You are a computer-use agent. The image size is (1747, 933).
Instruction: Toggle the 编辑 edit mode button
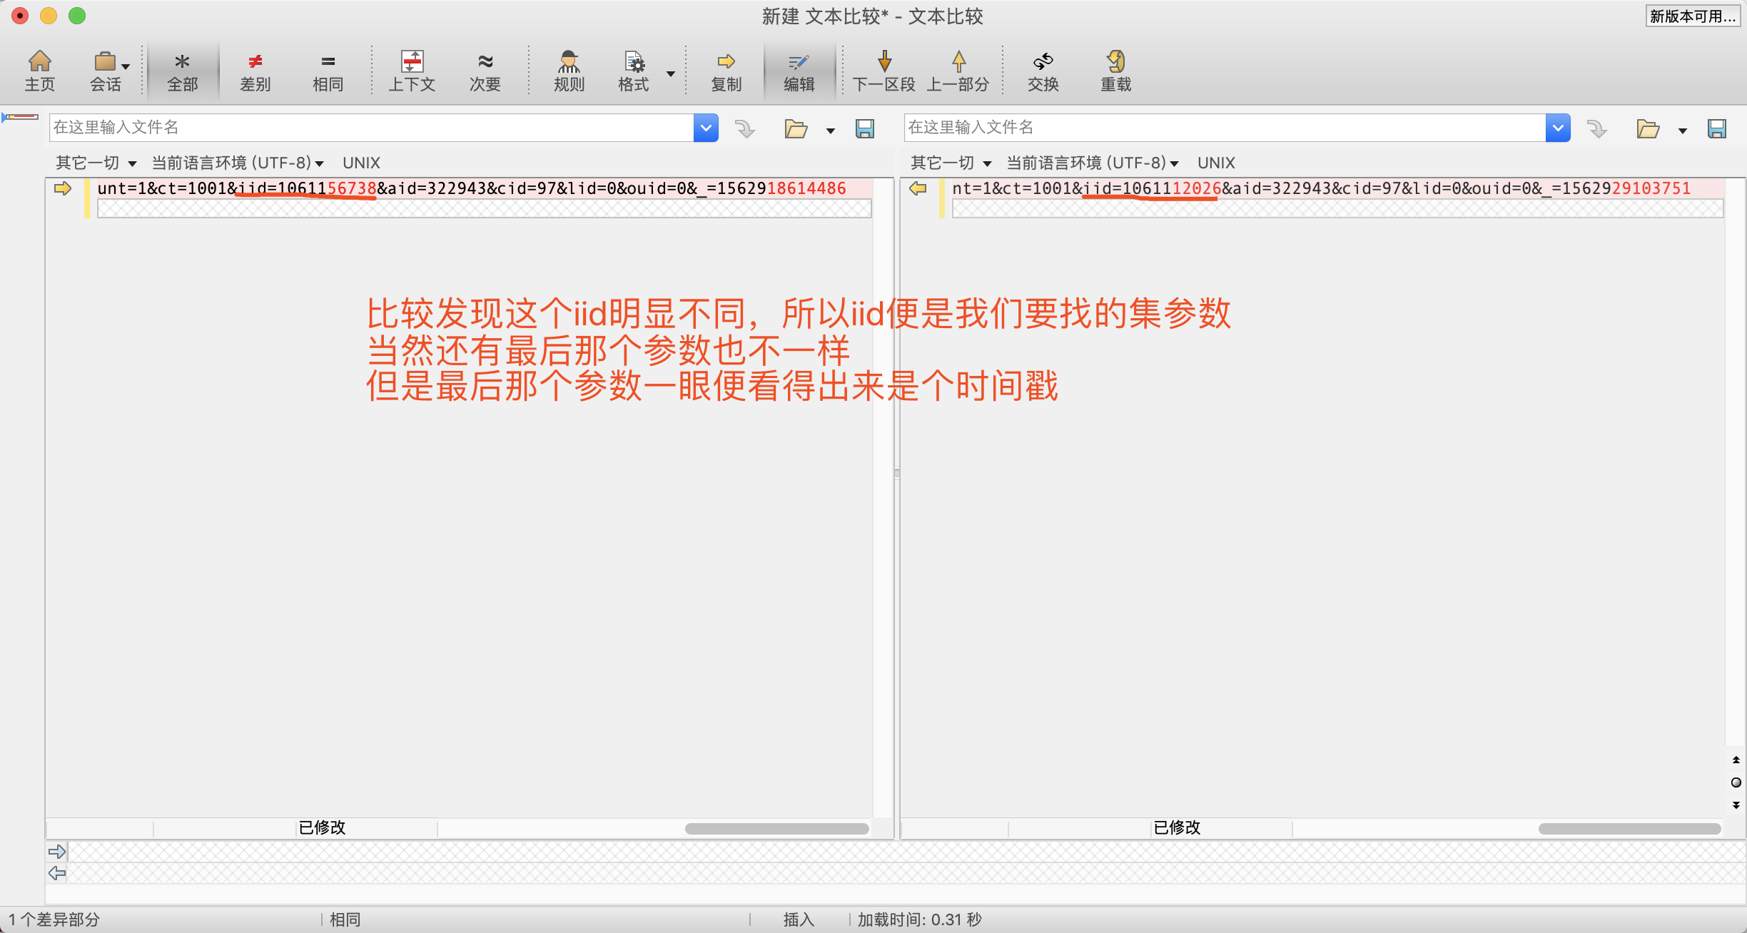click(x=799, y=71)
